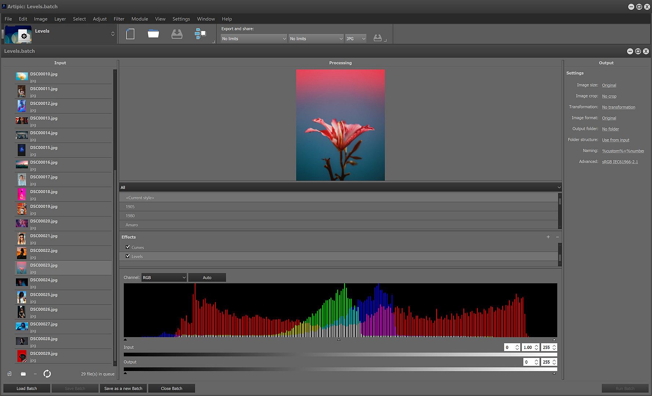The height and width of the screenshot is (396, 652).
Task: Select DSC00016.jpg in the input list
Action: [44, 162]
